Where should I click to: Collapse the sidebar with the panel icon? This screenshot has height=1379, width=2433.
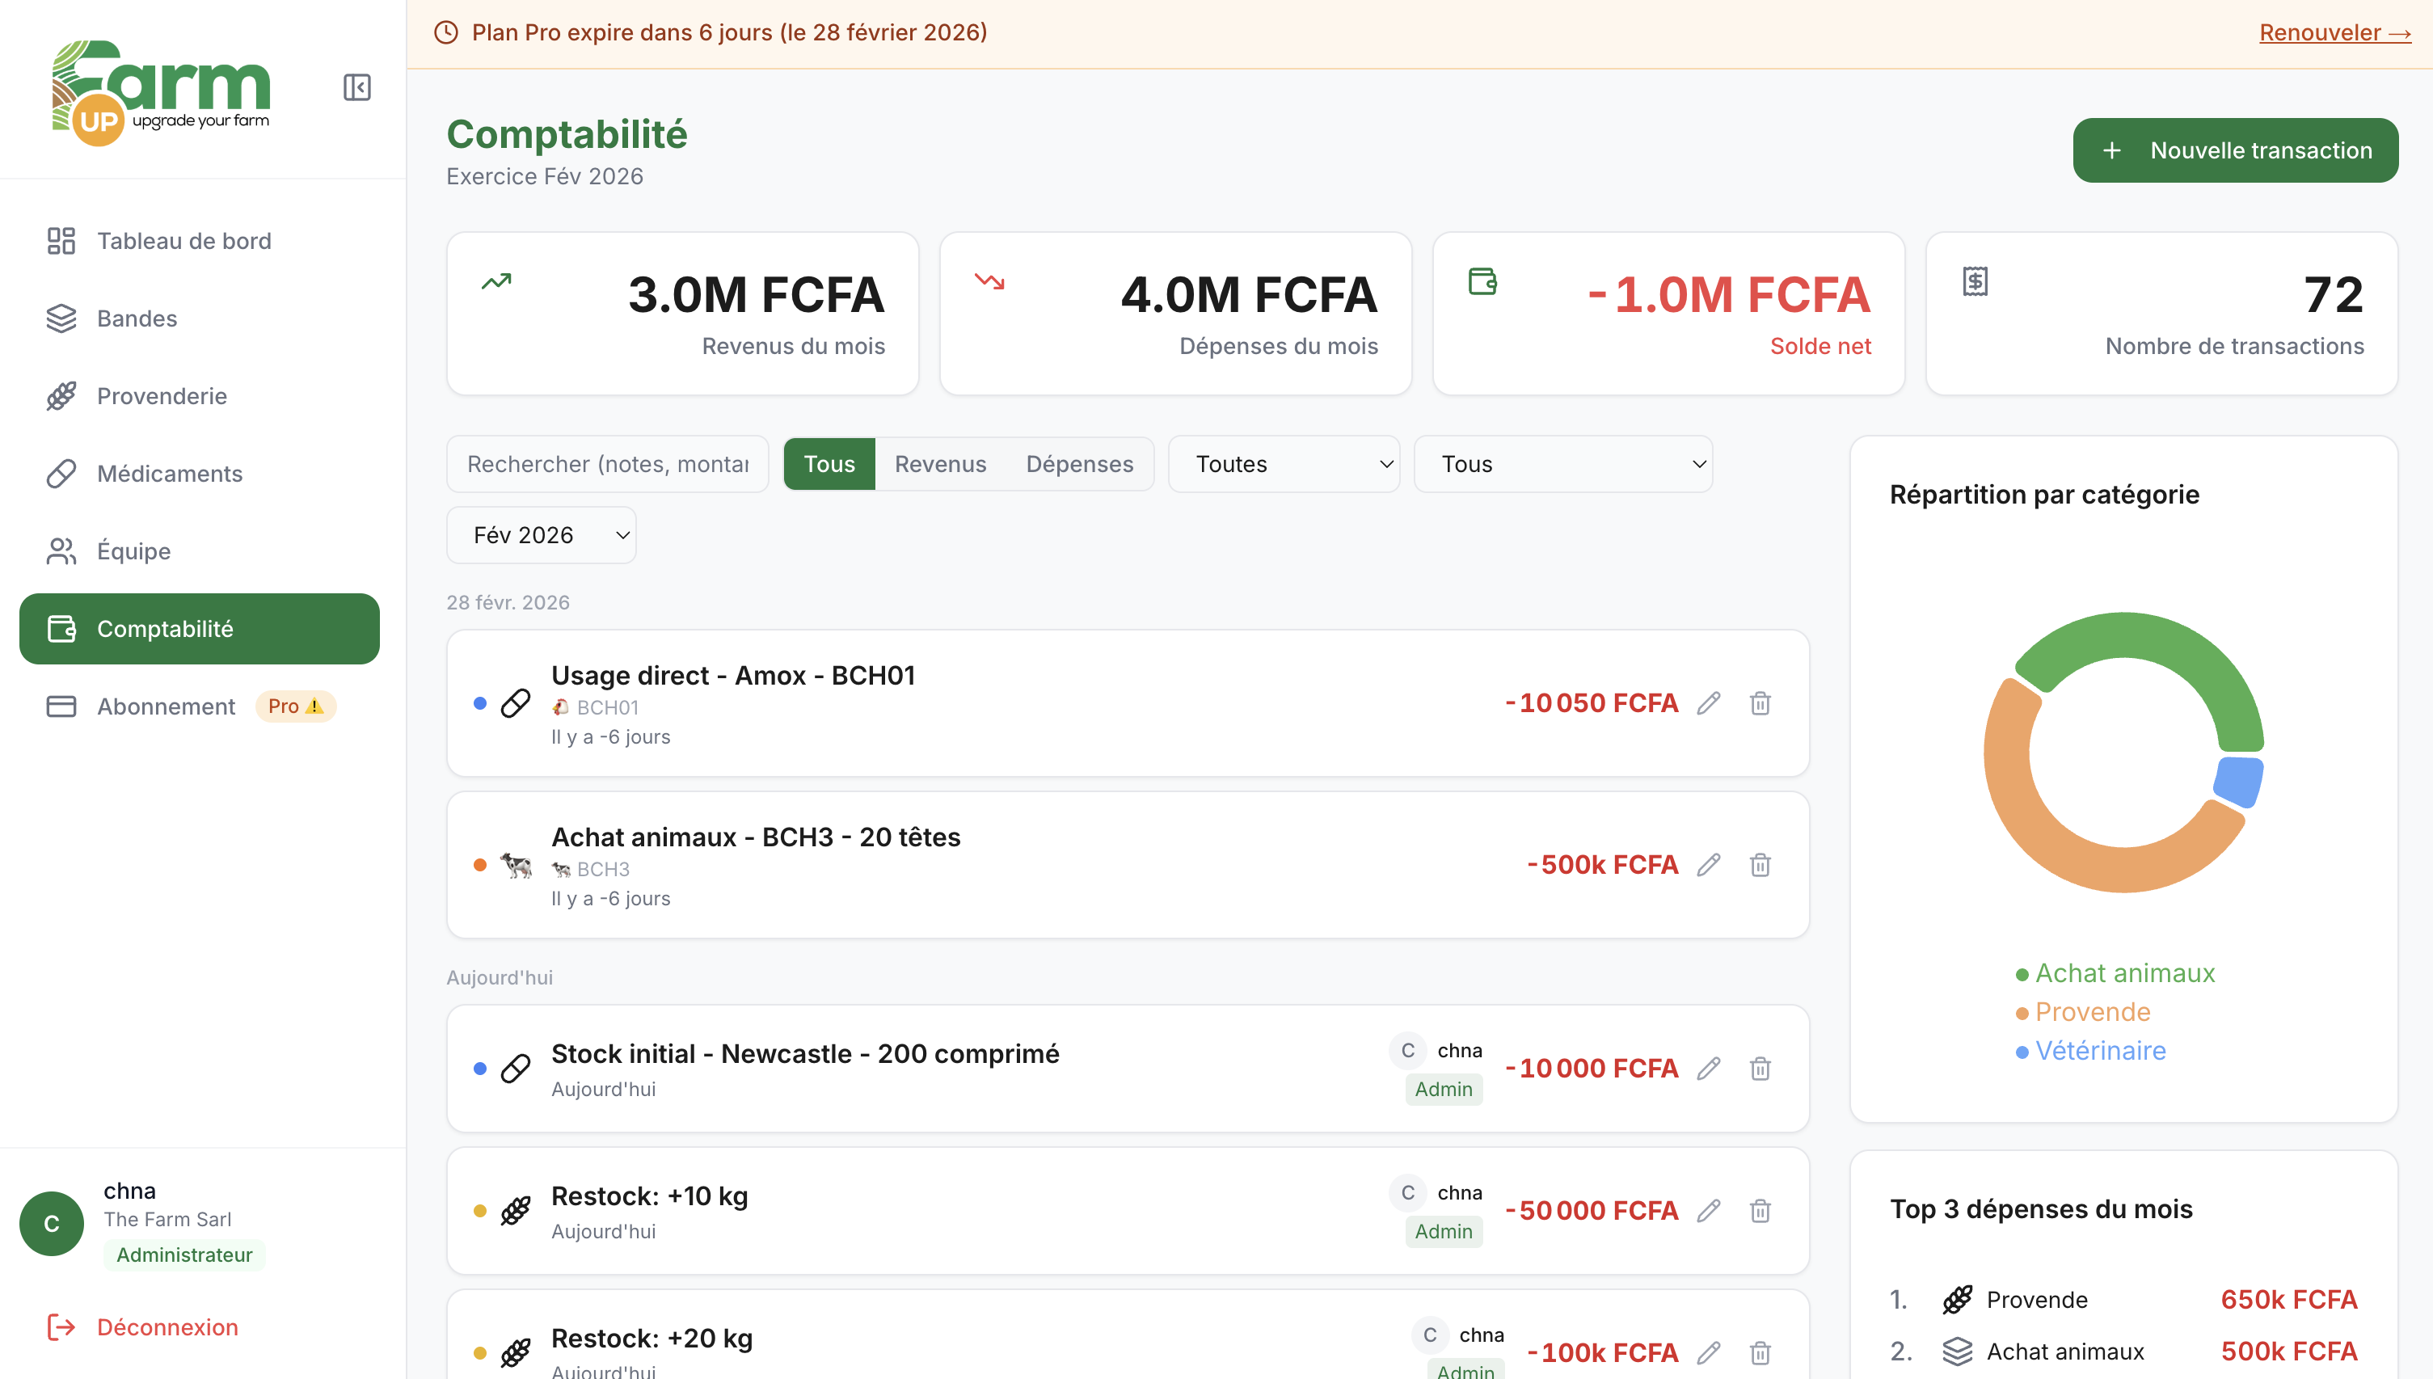click(x=357, y=87)
